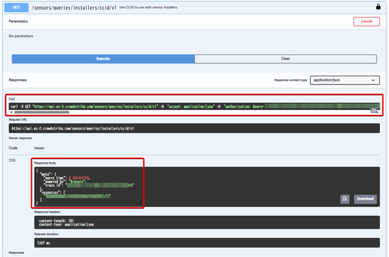
Task: Click the Response body label
Action: pos(45,163)
